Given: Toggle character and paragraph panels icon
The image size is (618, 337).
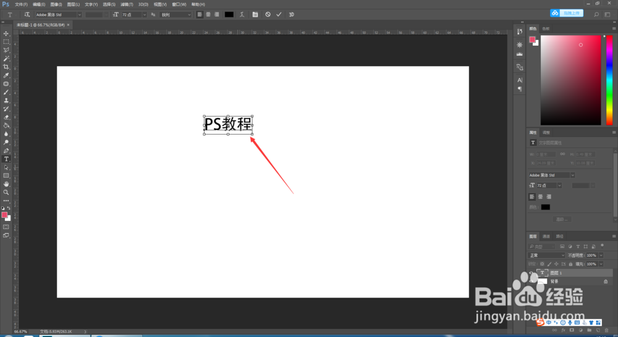Looking at the screenshot, I should pos(255,15).
